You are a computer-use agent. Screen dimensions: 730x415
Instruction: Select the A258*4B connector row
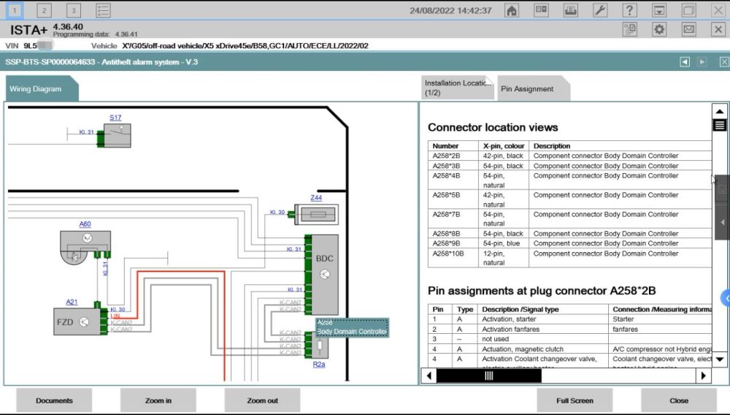coord(570,180)
